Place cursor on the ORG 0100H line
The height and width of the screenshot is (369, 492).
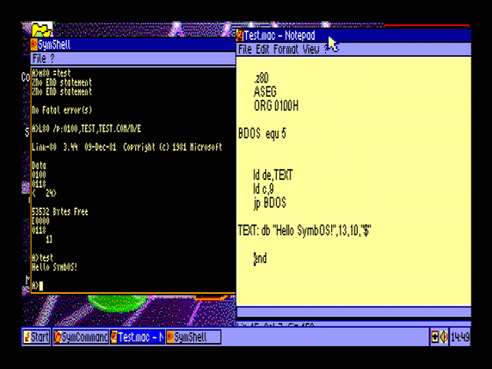tap(276, 106)
